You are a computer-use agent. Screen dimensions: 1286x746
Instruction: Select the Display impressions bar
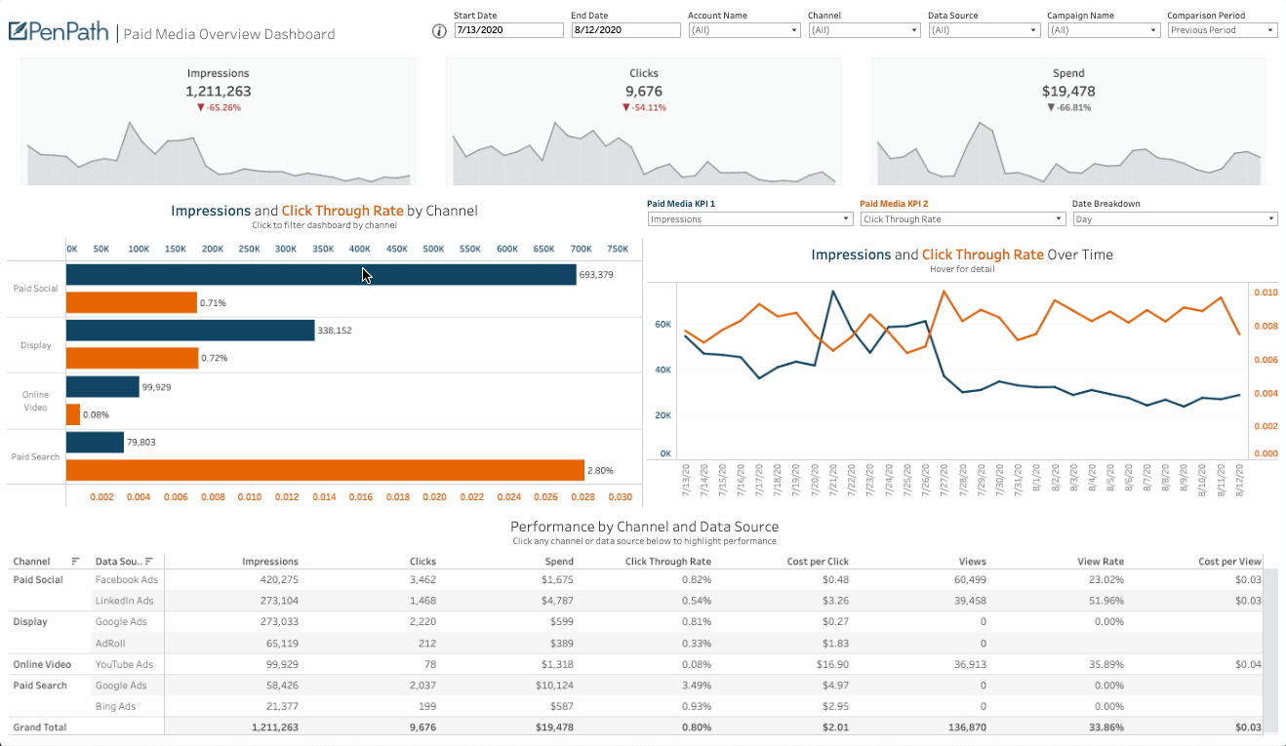click(190, 331)
